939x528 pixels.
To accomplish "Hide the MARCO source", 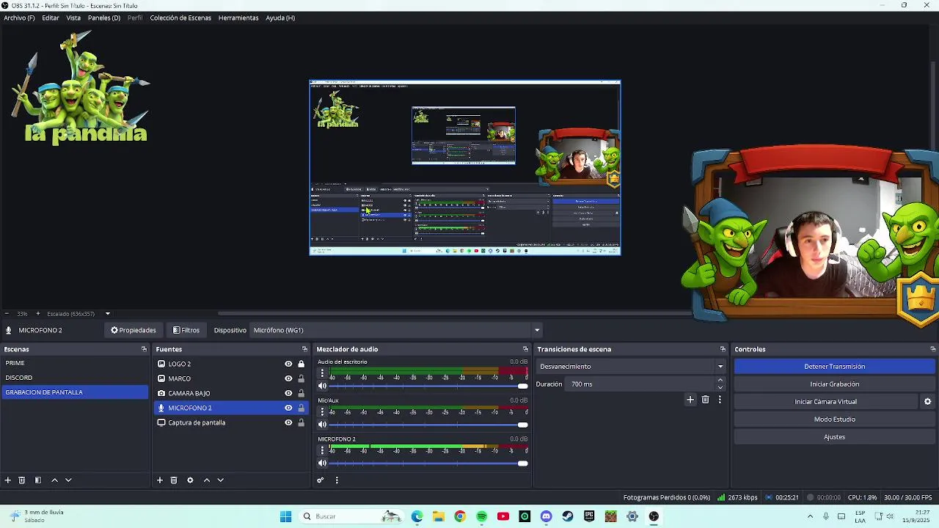I will tap(288, 378).
